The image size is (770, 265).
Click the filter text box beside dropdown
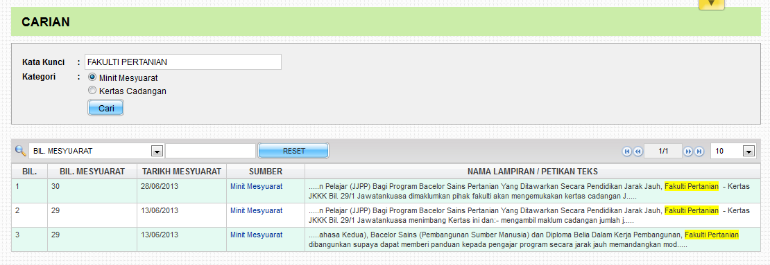[x=211, y=152]
